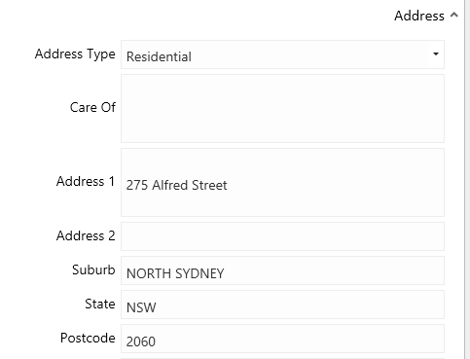Click the partially visible field below Postcode
The height and width of the screenshot is (359, 470).
pos(282,358)
